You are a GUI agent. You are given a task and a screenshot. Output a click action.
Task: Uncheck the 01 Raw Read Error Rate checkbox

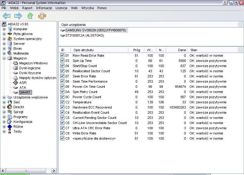coord(63,55)
